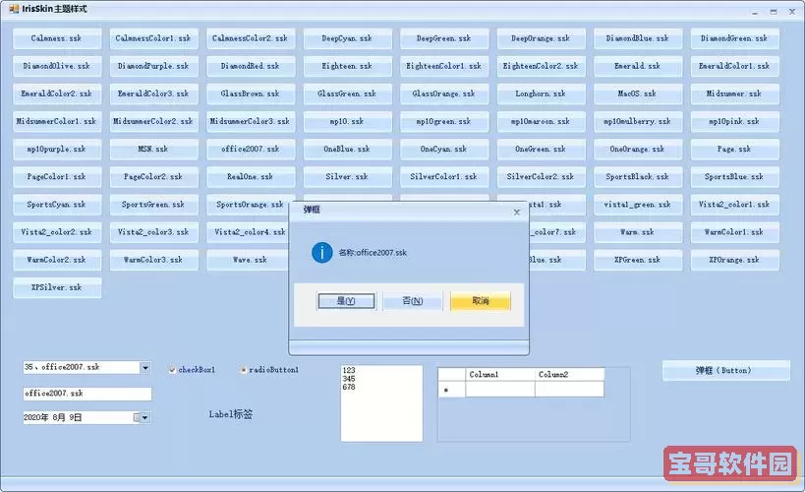Maximize the IrisSkin window
805x492 pixels.
coord(774,11)
